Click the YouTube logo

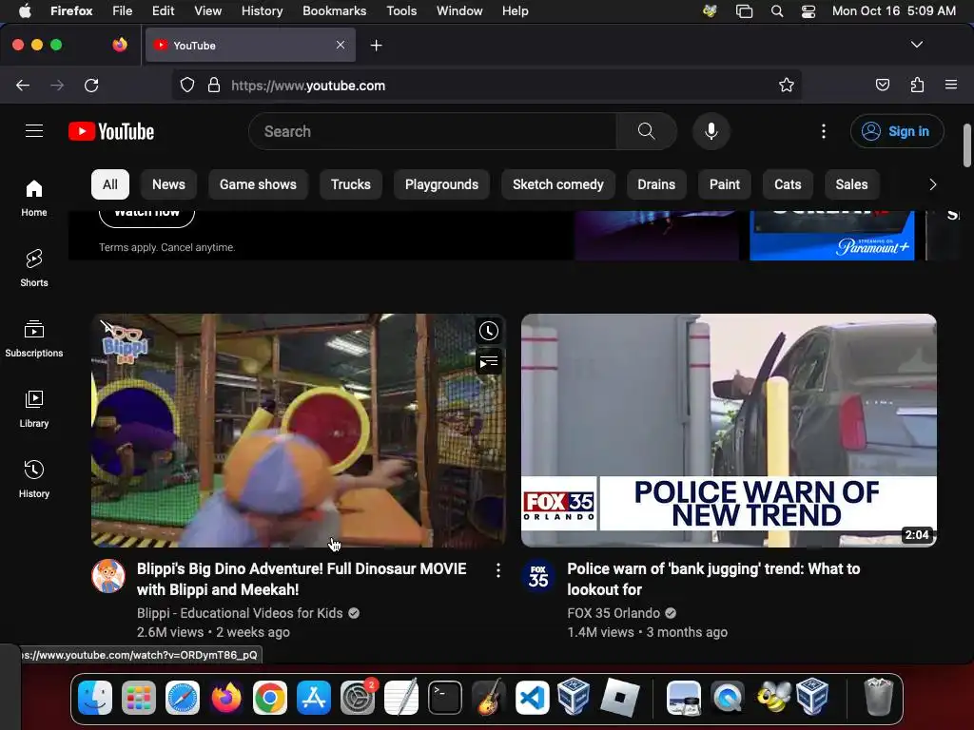tap(111, 131)
